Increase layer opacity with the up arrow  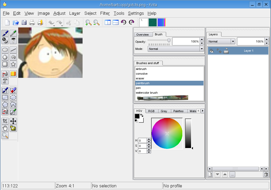pos(267,40)
